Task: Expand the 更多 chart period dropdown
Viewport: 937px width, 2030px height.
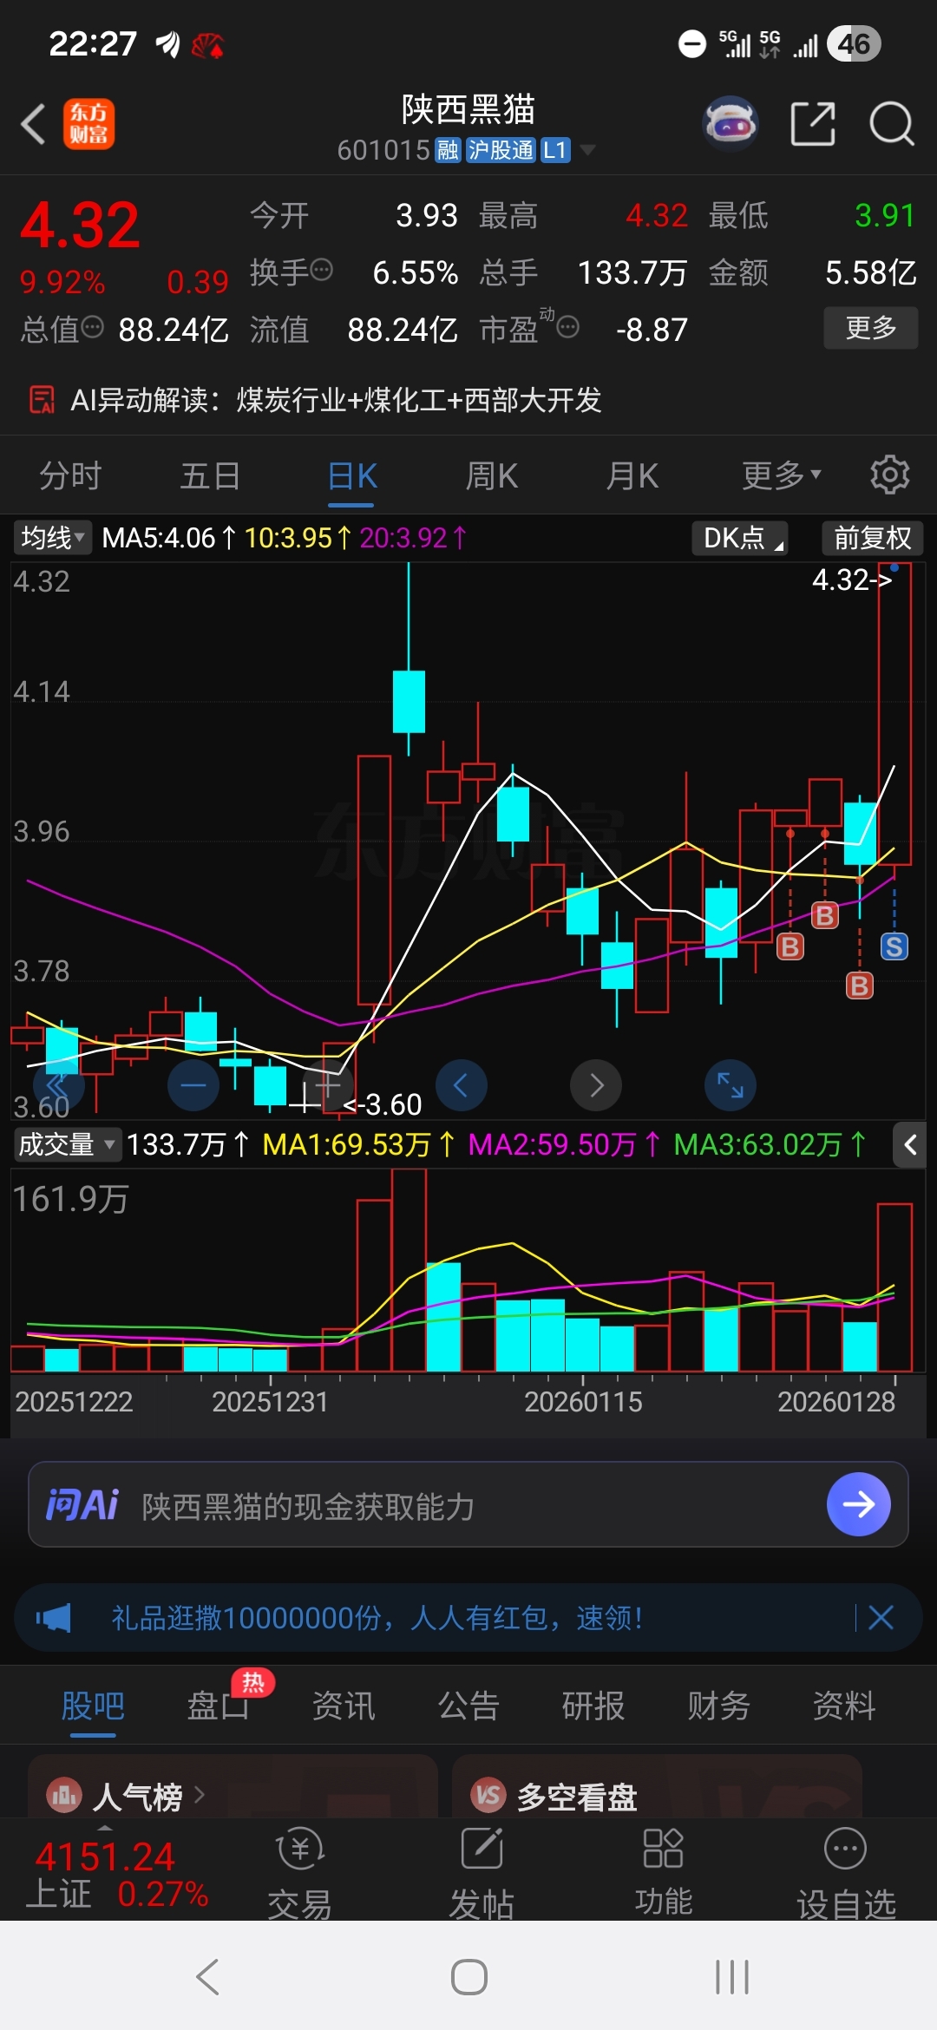Action: (781, 475)
